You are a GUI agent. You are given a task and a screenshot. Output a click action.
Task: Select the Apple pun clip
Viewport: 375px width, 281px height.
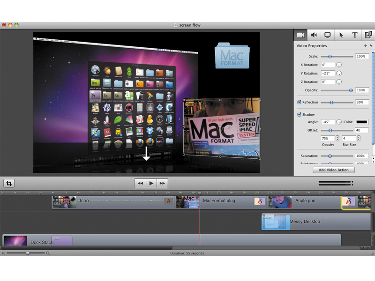point(305,202)
